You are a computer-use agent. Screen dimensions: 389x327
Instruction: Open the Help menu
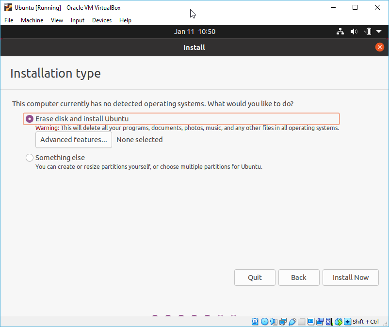click(x=125, y=20)
